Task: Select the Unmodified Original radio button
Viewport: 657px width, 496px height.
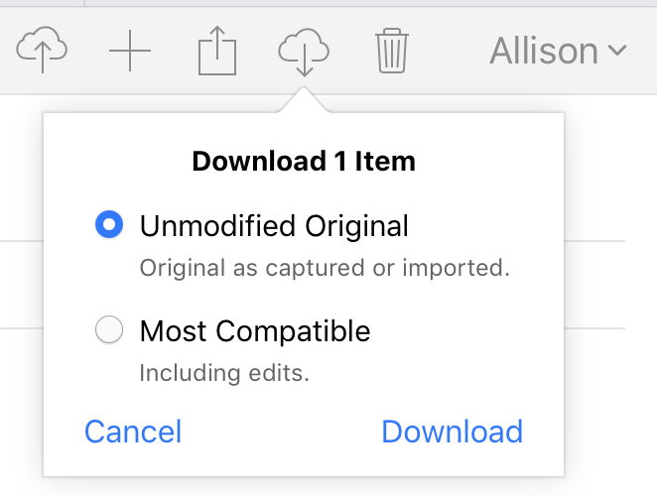Action: pos(109,225)
